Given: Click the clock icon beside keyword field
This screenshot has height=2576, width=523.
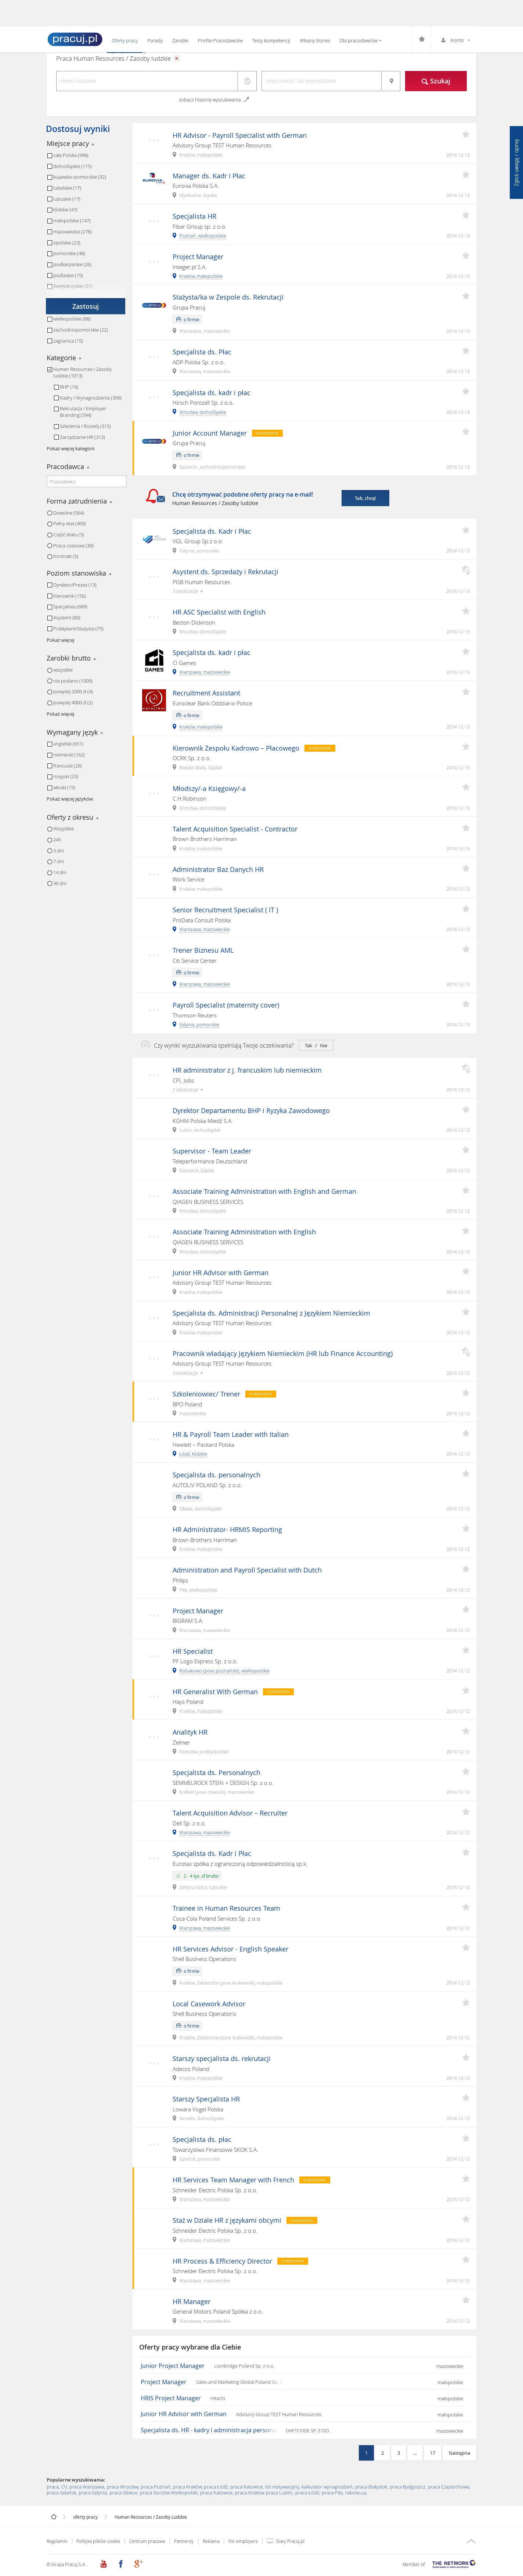Looking at the screenshot, I should pos(247,81).
